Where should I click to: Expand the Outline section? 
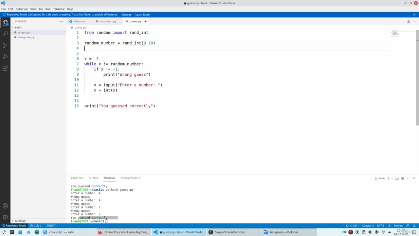click(38, 221)
